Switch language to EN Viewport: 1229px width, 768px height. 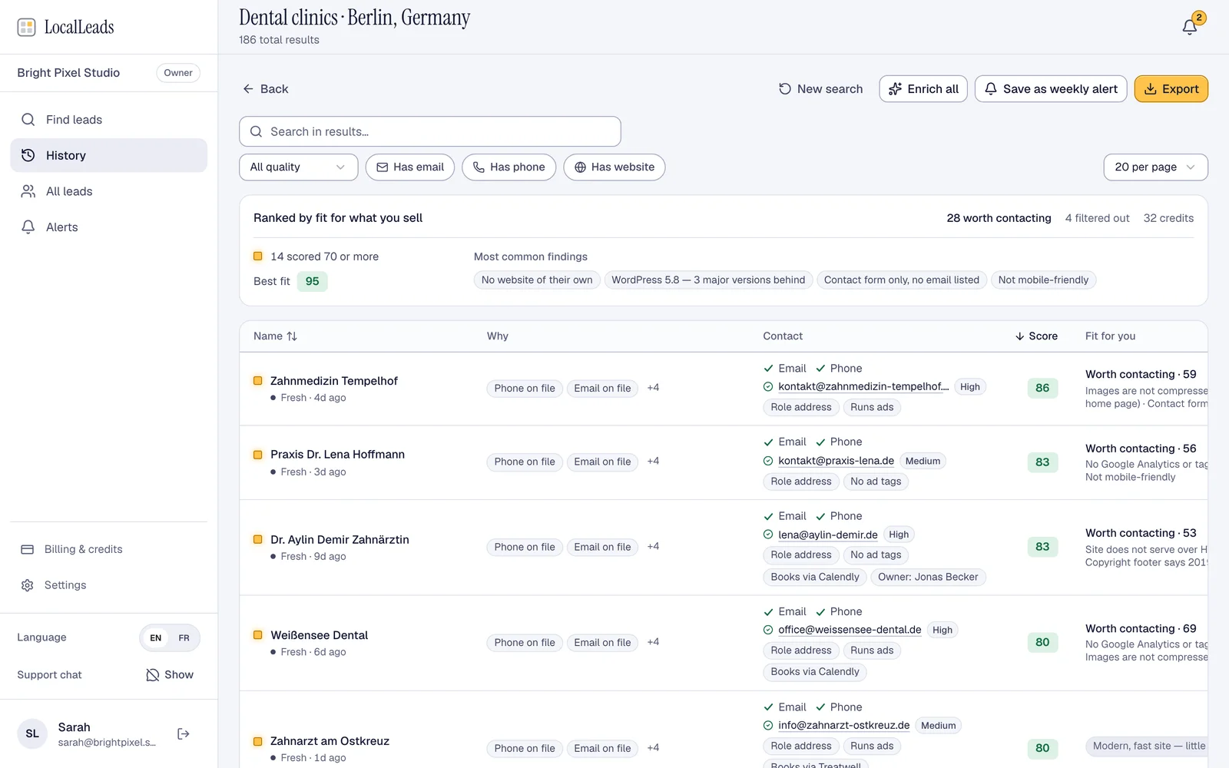(x=156, y=638)
